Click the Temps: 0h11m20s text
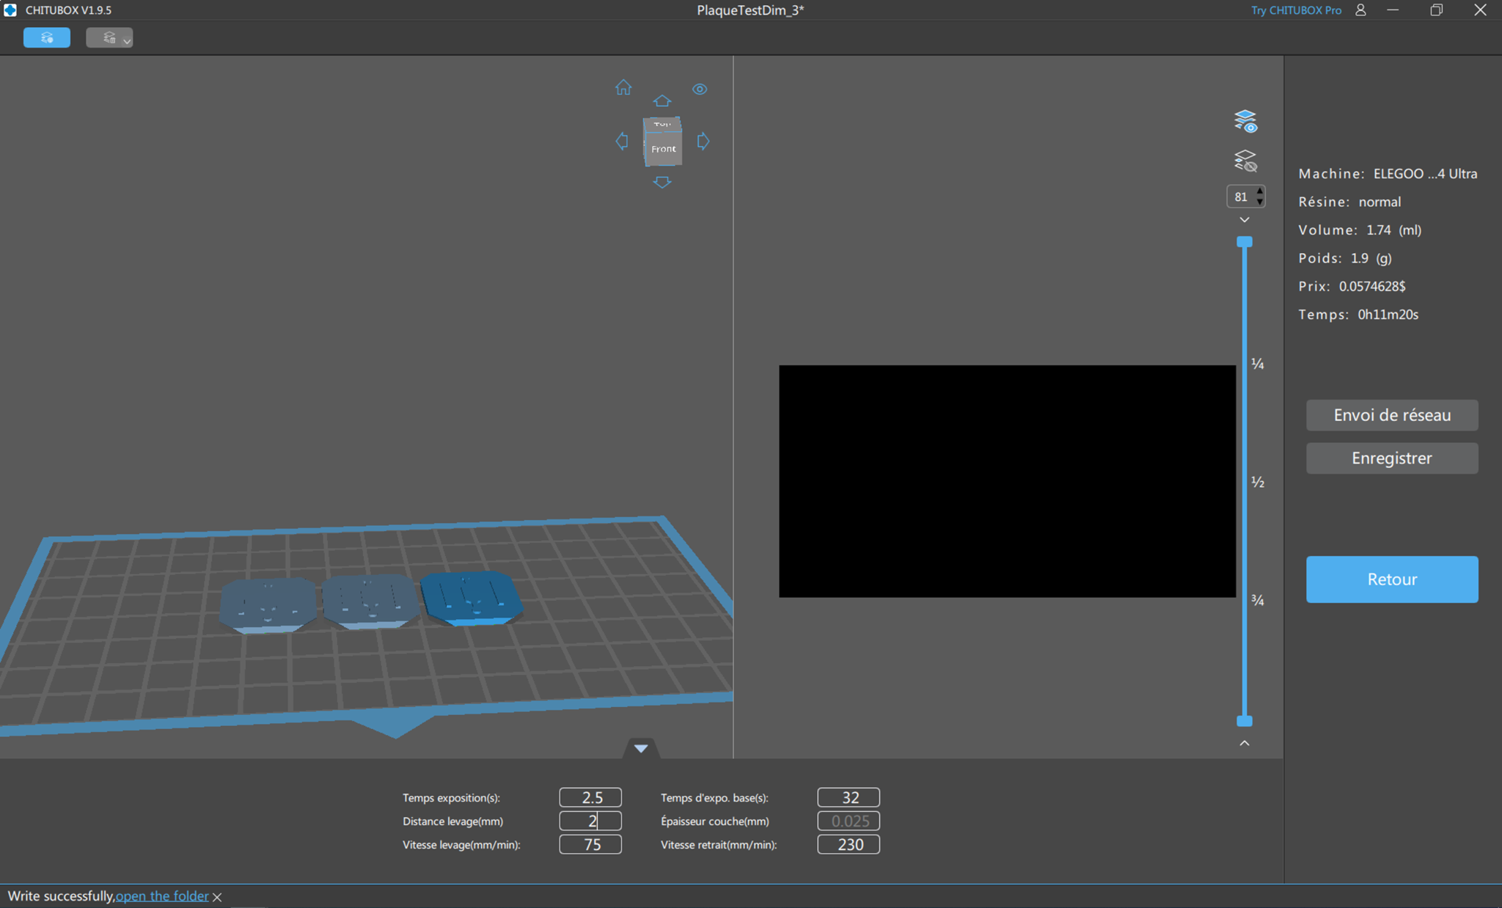 pyautogui.click(x=1358, y=315)
